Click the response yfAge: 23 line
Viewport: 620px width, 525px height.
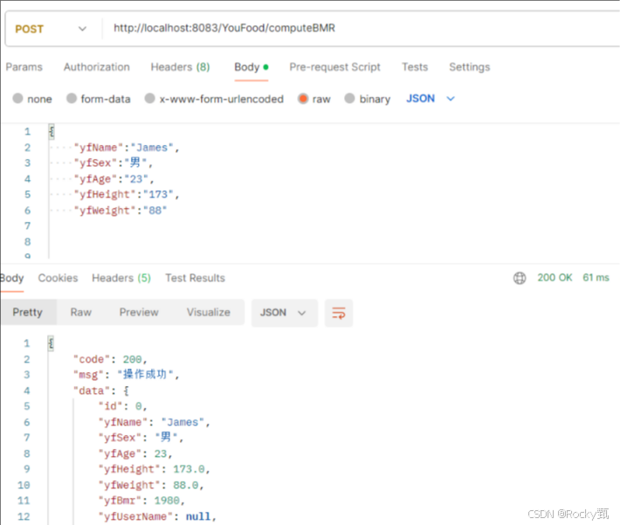tap(135, 453)
